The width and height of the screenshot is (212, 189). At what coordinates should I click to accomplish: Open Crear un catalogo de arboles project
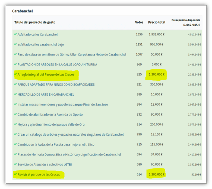tap(71, 135)
